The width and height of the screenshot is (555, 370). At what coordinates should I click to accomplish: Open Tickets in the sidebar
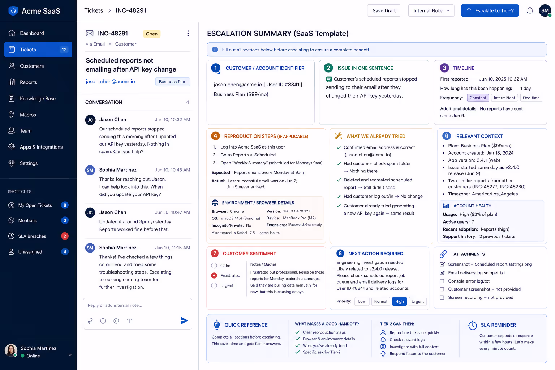[x=38, y=50]
